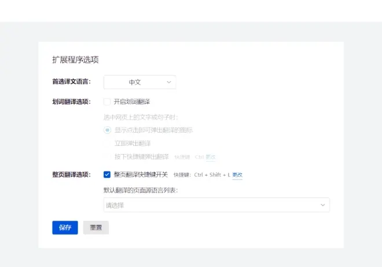The width and height of the screenshot is (382, 267).
Task: Uncheck the 整页翻译快捷键开关 checkbox
Action: point(107,174)
